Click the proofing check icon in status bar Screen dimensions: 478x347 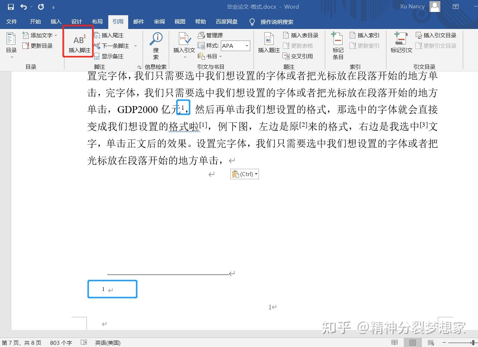pos(84,342)
